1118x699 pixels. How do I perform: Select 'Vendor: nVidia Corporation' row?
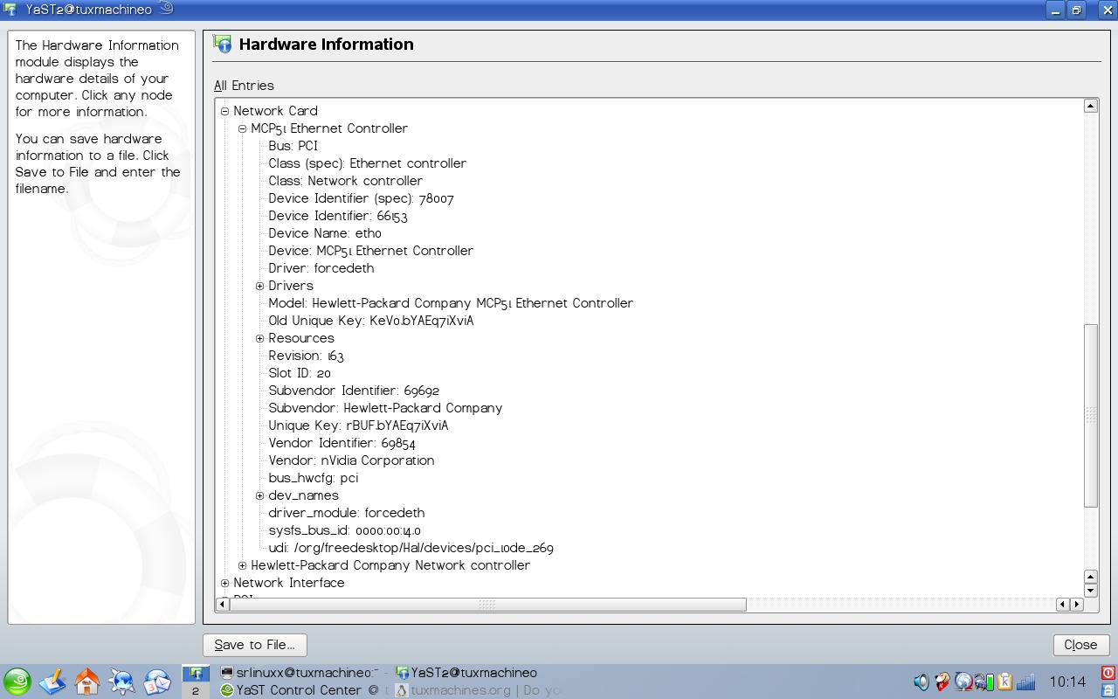[x=351, y=460]
